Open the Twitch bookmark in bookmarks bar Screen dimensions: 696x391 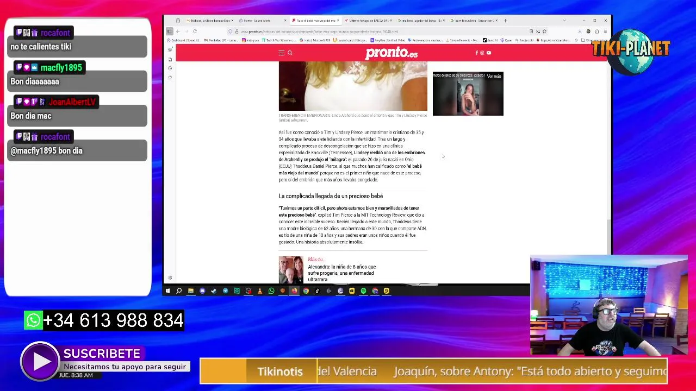pos(278,40)
